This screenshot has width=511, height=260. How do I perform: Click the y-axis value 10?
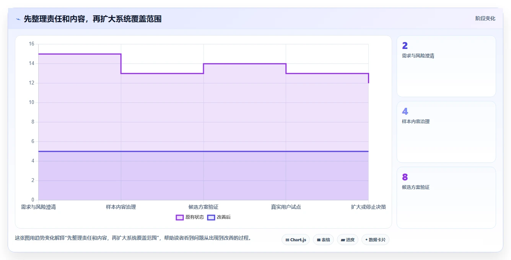tap(31, 102)
